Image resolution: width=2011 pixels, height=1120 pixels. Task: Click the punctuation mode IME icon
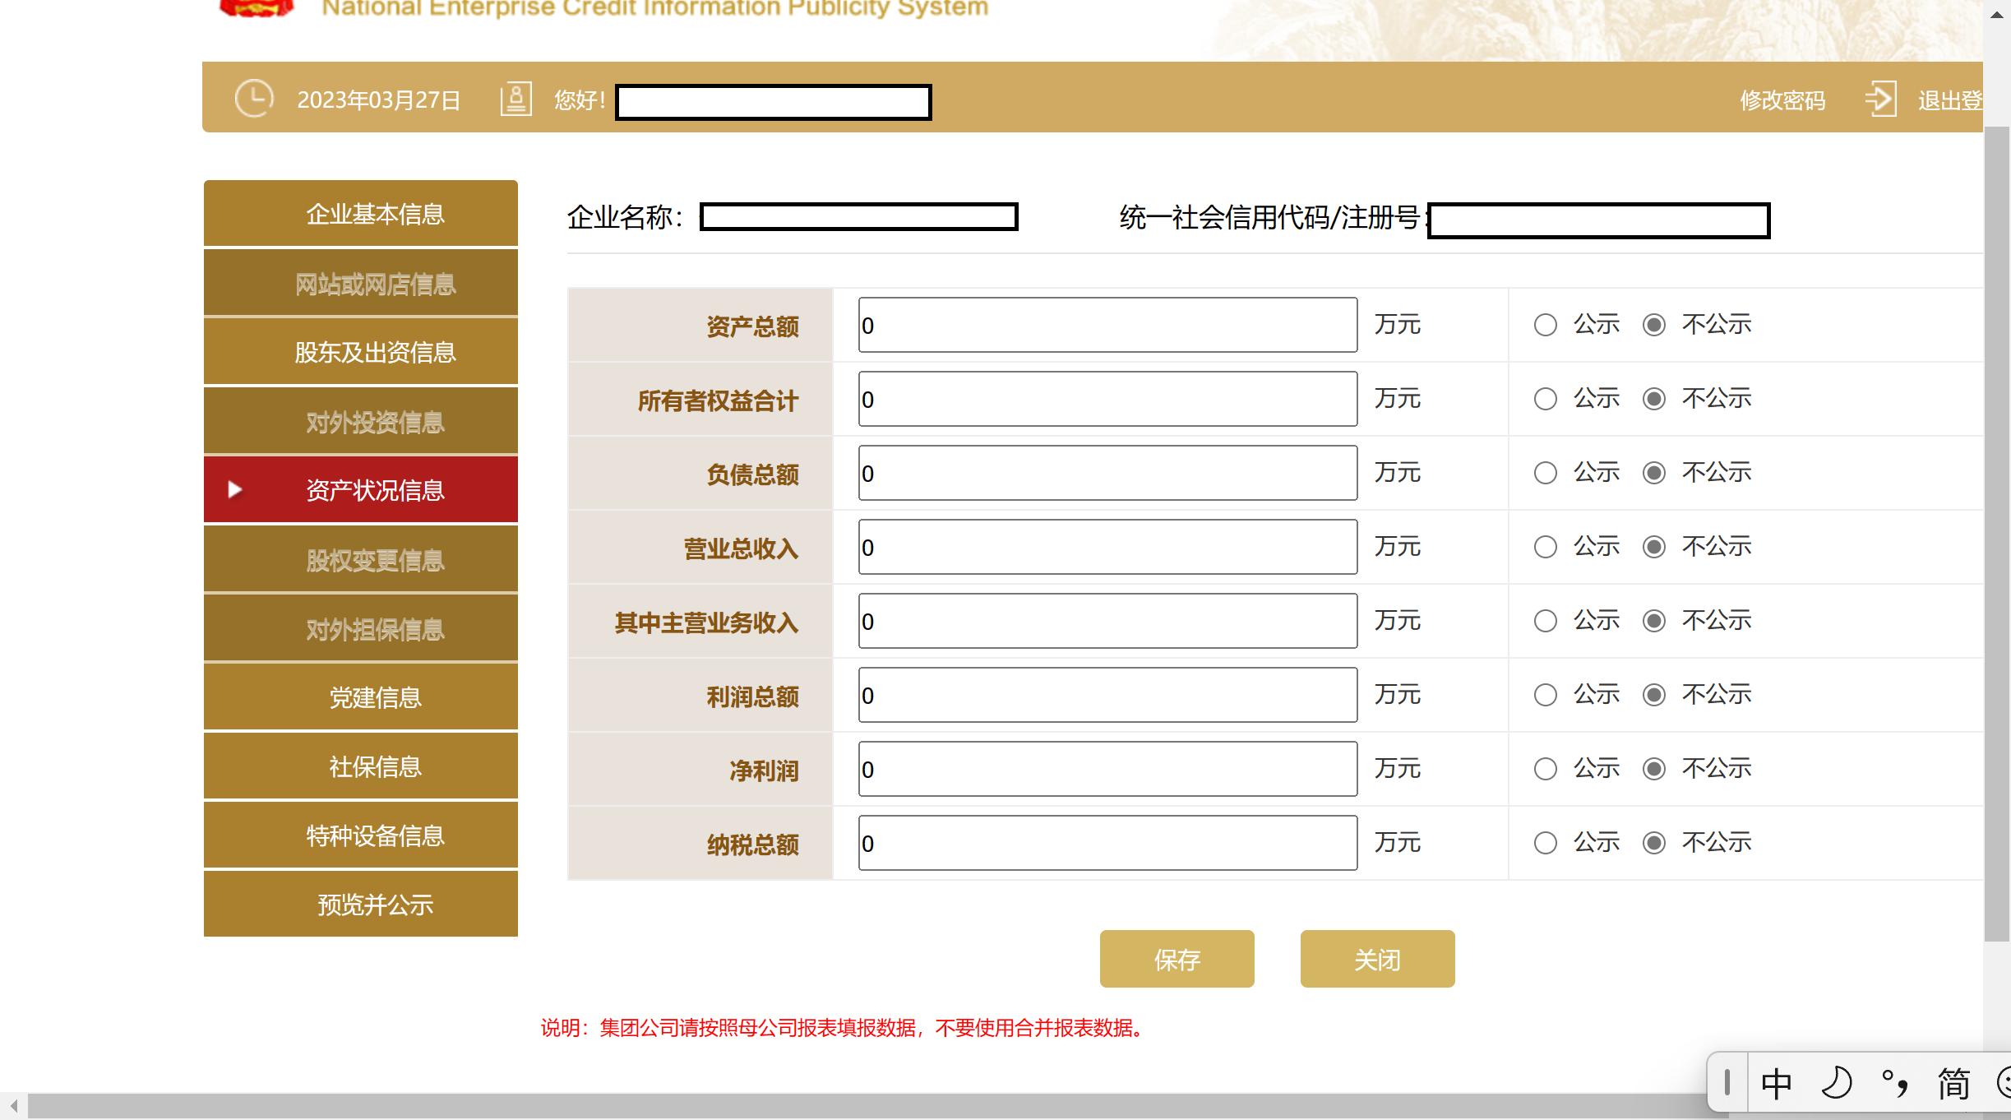pyautogui.click(x=1894, y=1084)
